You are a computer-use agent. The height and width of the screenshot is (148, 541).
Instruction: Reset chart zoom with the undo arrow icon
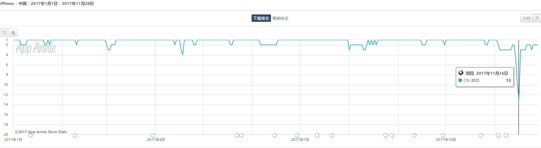(4, 33)
